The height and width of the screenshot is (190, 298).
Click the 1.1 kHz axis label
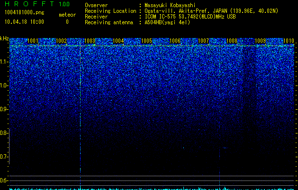(x=4, y=62)
